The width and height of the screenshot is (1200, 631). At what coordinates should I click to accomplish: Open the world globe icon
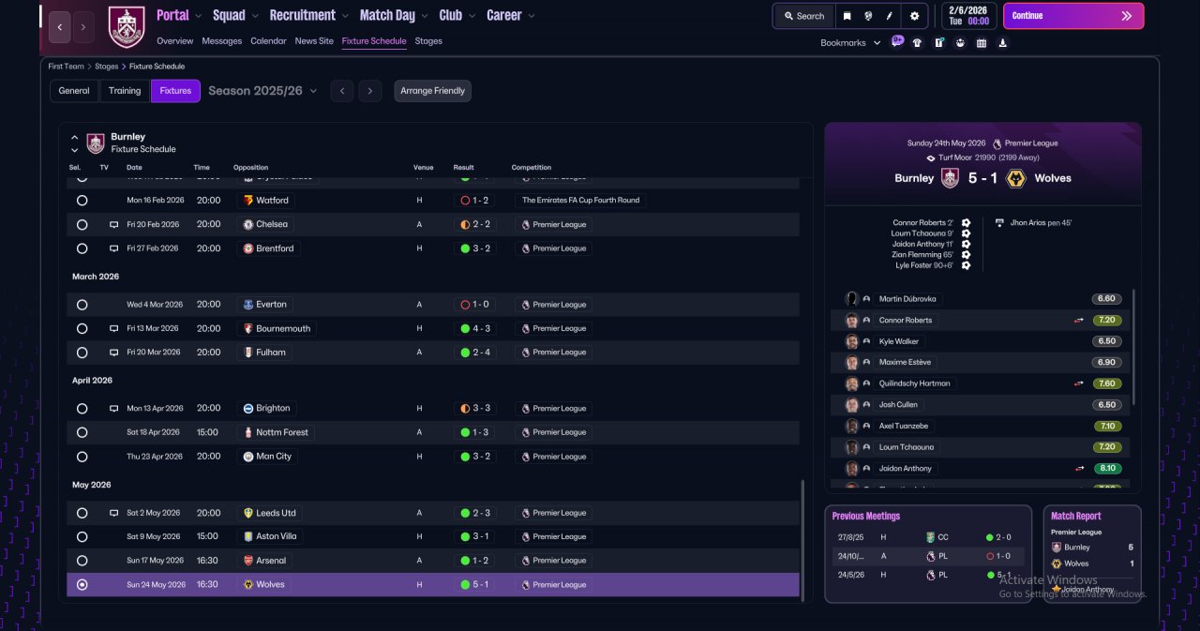coord(869,16)
